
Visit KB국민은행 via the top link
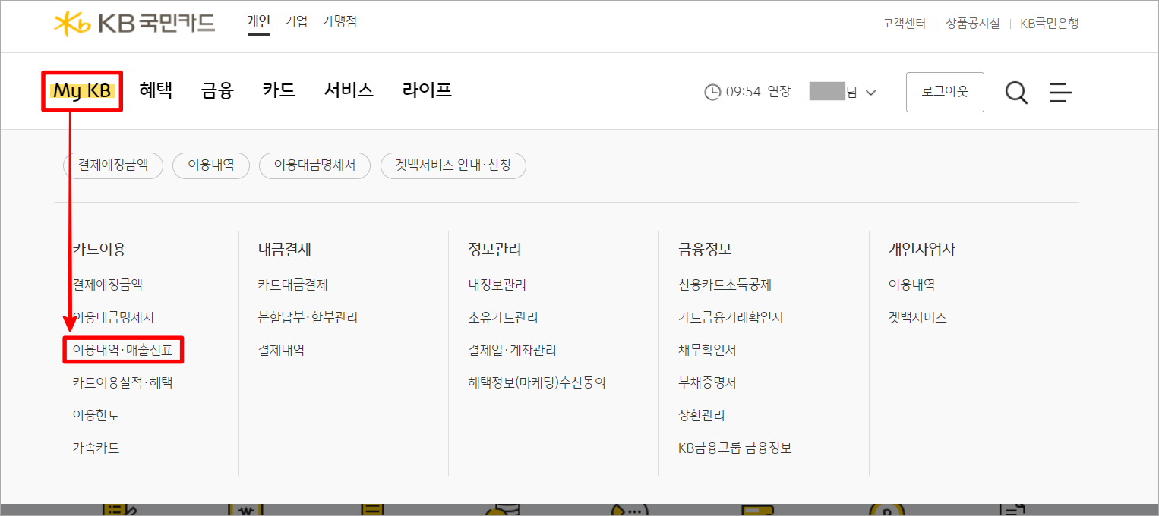coord(1050,23)
